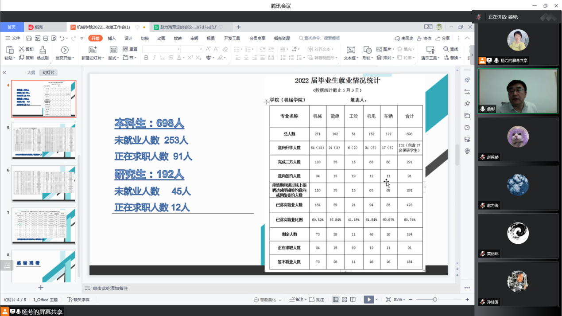This screenshot has height=316, width=562.
Task: Open the font name combo box
Action: pyautogui.click(x=162, y=49)
